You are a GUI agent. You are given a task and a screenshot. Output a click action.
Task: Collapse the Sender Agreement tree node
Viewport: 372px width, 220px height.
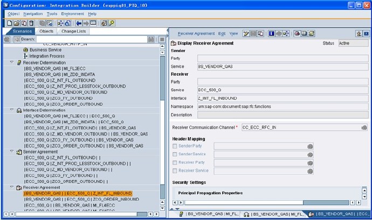click(12, 151)
